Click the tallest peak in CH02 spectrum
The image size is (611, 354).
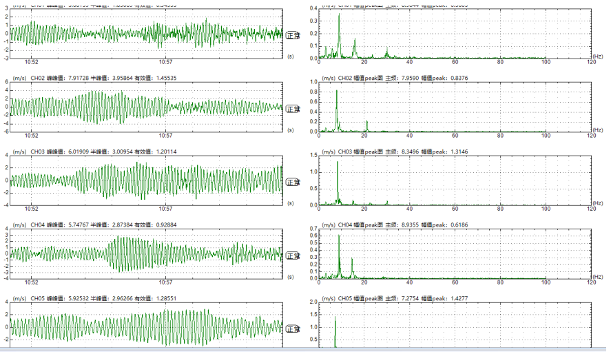coord(337,92)
